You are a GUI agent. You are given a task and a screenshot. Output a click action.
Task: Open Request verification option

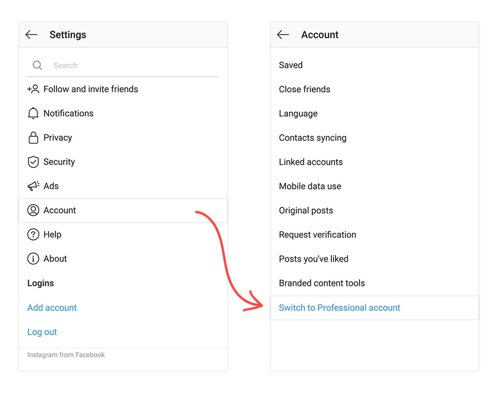[374, 235]
